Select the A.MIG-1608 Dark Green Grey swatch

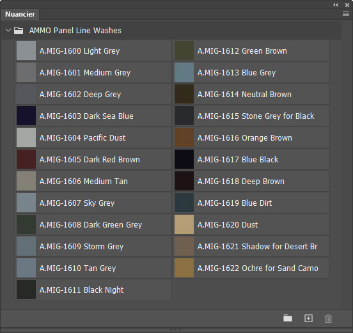[26, 224]
